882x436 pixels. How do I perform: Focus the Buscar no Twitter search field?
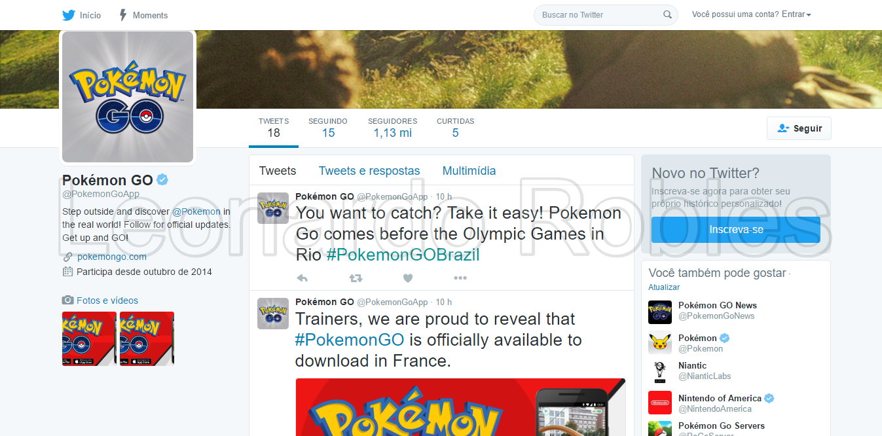(x=606, y=15)
